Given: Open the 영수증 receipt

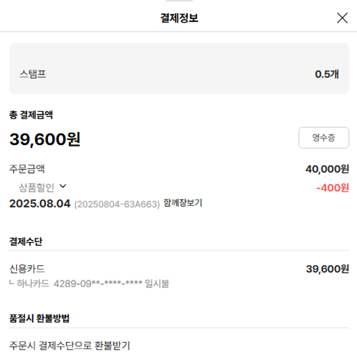Looking at the screenshot, I should coord(324,138).
